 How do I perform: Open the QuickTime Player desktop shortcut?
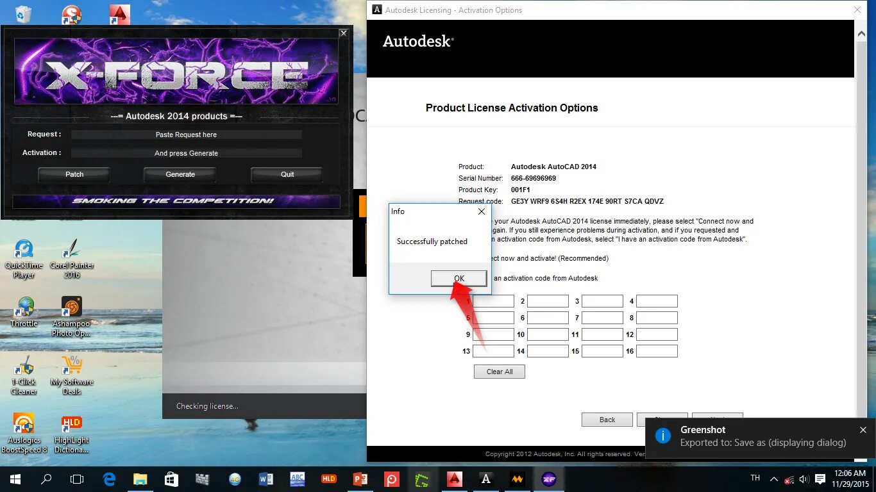[x=24, y=259]
